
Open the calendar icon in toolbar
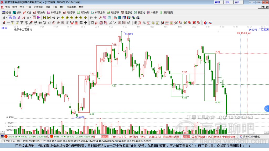(115, 18)
